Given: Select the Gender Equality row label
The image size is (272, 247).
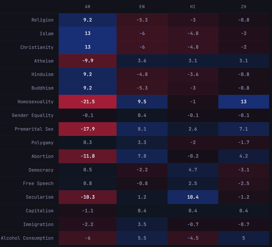Looking at the screenshot, I should (x=33, y=115).
